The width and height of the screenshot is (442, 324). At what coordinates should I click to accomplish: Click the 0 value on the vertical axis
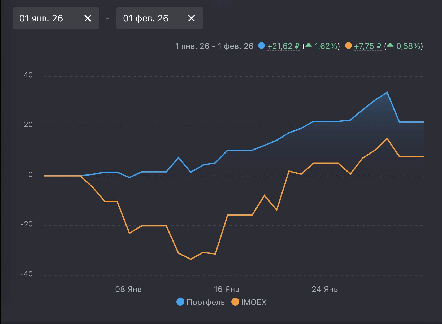tap(31, 174)
